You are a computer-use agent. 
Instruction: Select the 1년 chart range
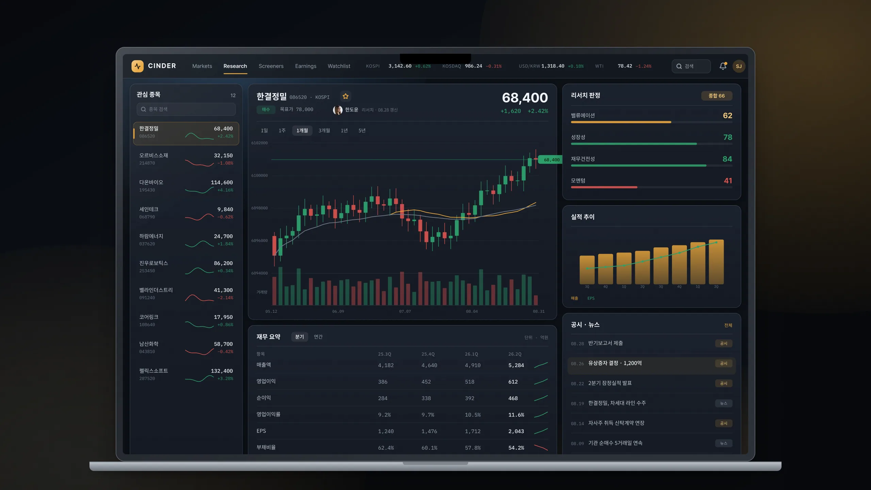pos(344,131)
